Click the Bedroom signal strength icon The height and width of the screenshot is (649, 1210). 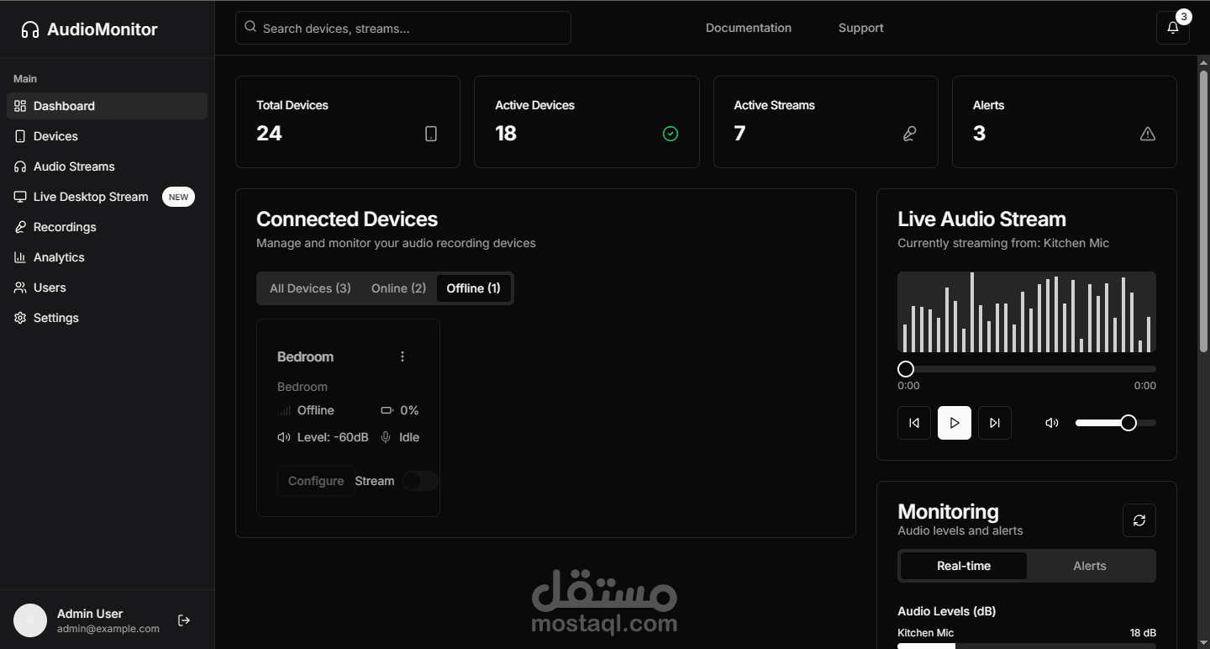pyautogui.click(x=284, y=410)
